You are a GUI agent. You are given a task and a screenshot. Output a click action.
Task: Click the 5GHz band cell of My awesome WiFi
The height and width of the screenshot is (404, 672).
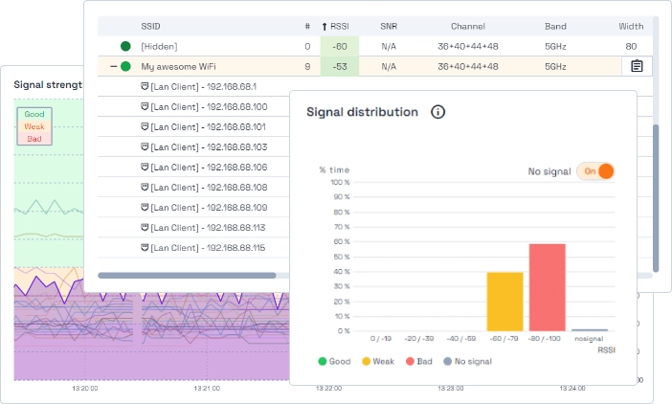pyautogui.click(x=555, y=66)
